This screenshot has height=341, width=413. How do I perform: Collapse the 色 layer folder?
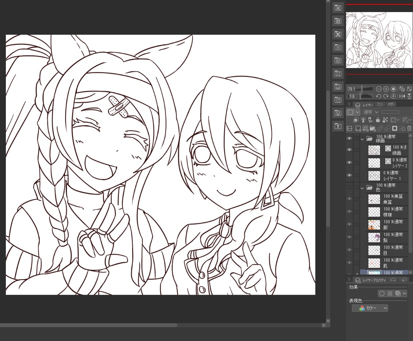(x=362, y=188)
